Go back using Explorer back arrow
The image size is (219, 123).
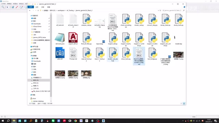[30, 11]
